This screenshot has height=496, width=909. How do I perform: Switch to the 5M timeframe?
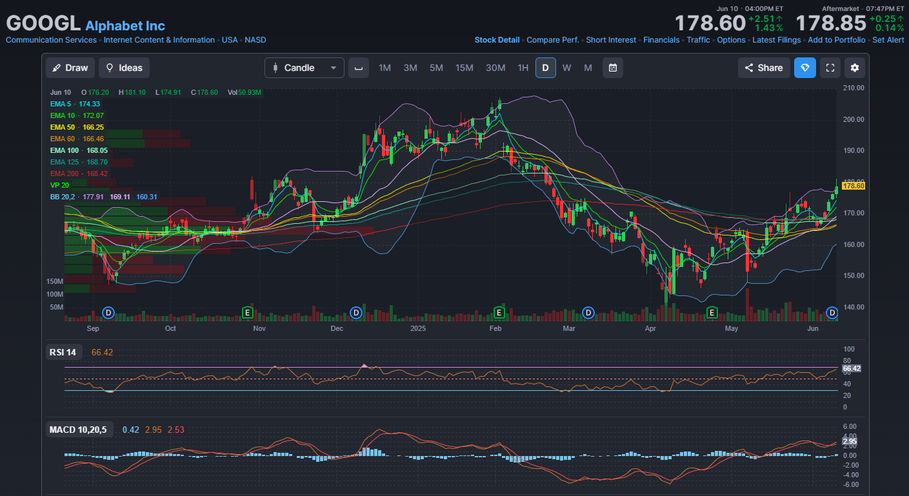pos(436,68)
